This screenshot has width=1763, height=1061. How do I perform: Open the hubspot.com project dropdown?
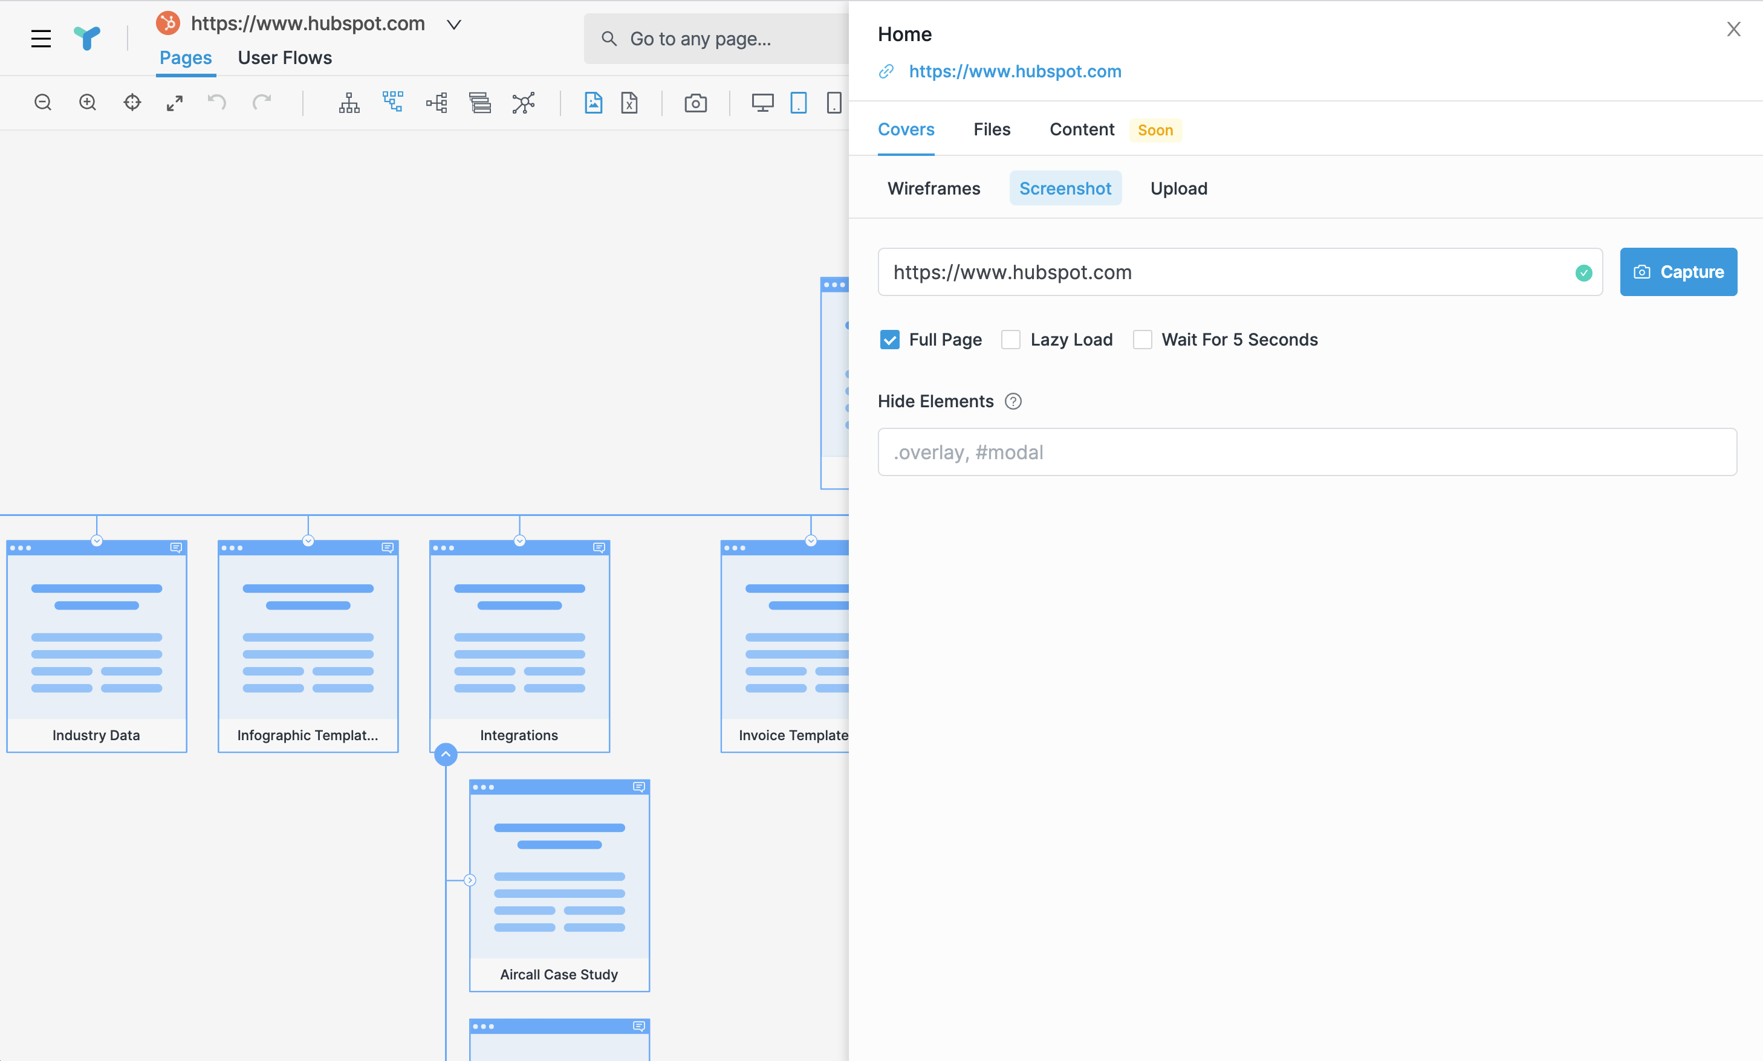[453, 24]
